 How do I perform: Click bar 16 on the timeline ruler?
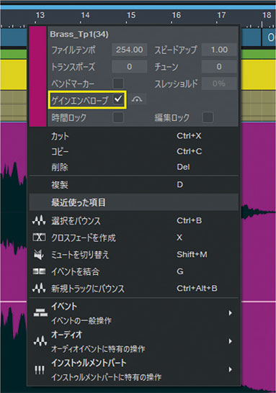(x=176, y=15)
